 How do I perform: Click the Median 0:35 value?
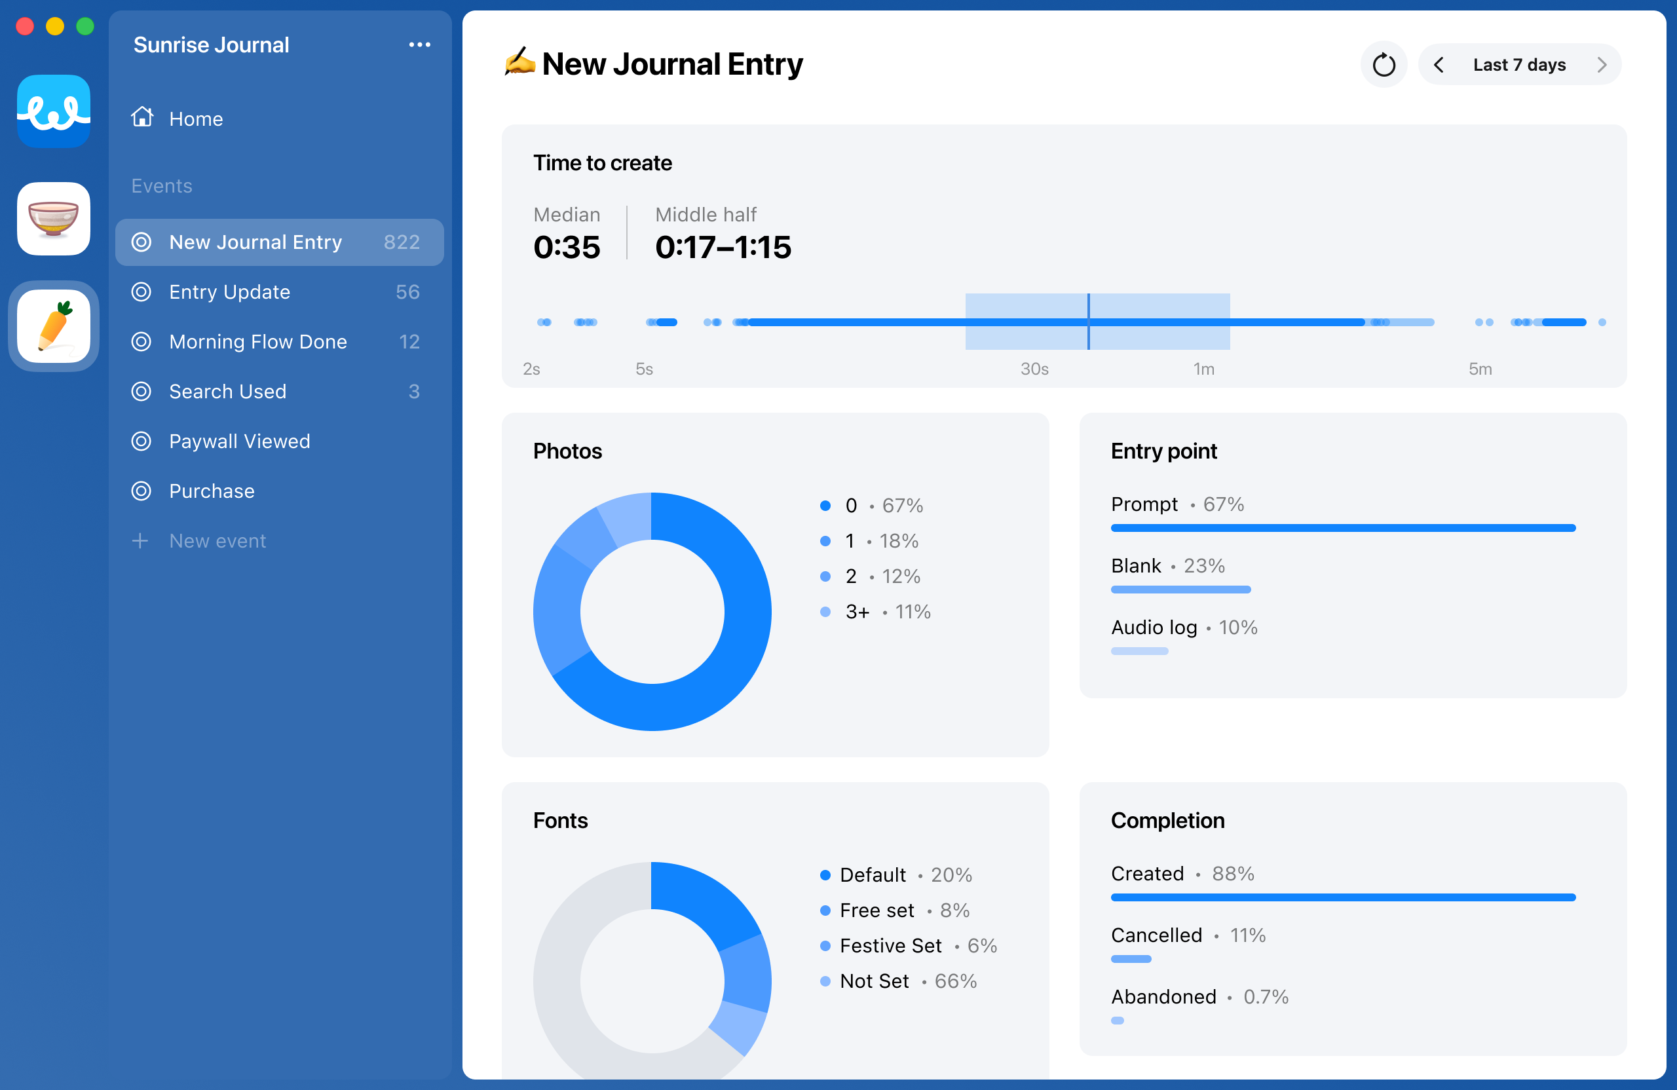coord(567,248)
